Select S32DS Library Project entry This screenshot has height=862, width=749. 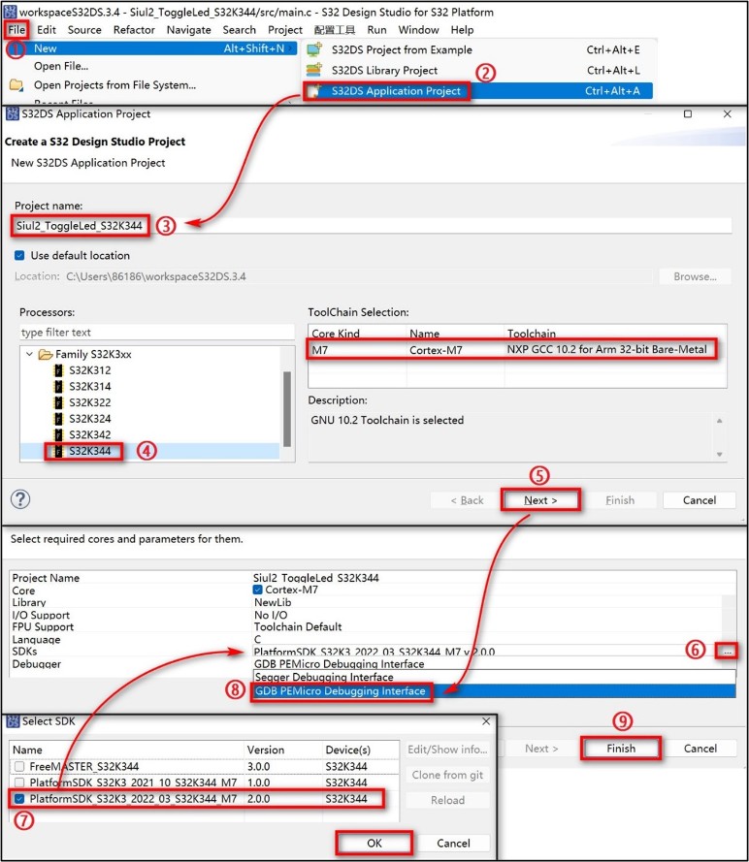coord(384,71)
